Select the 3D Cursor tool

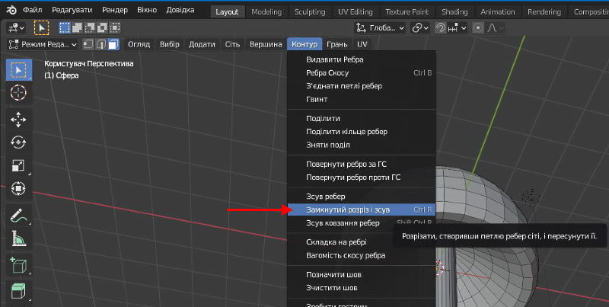point(18,92)
